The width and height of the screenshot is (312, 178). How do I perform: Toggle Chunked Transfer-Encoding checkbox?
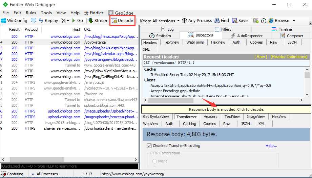[149, 146]
